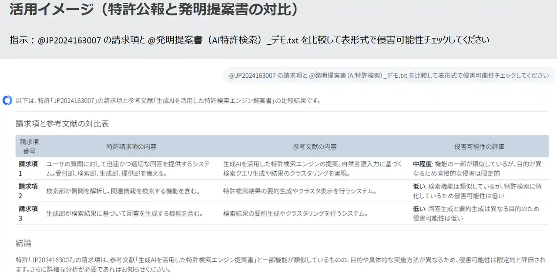557x273 pixels.
Task: Click the 低い evaluation cell for claim 2
Action: coord(477,191)
